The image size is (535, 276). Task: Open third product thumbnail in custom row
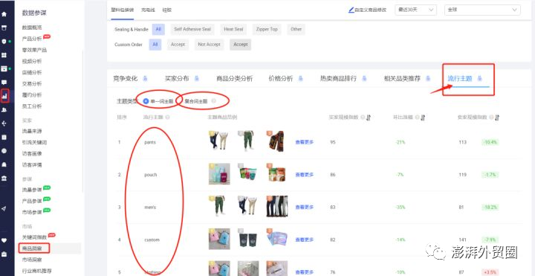(x=276, y=239)
